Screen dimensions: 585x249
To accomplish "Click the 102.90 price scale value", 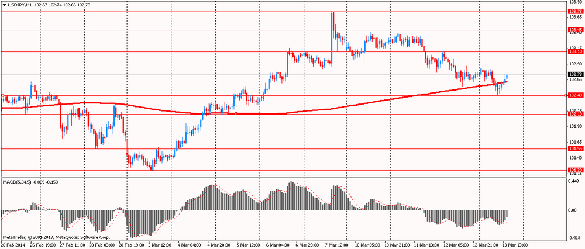I will [575, 64].
